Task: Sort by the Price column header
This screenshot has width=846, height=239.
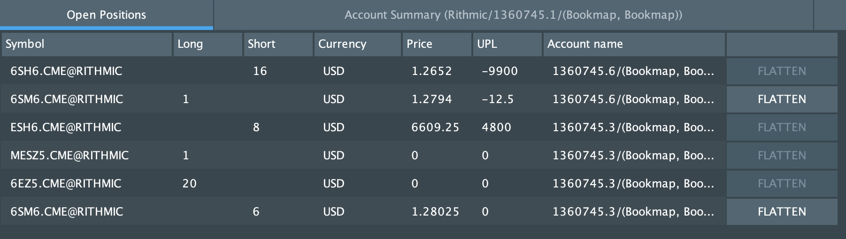Action: [436, 44]
